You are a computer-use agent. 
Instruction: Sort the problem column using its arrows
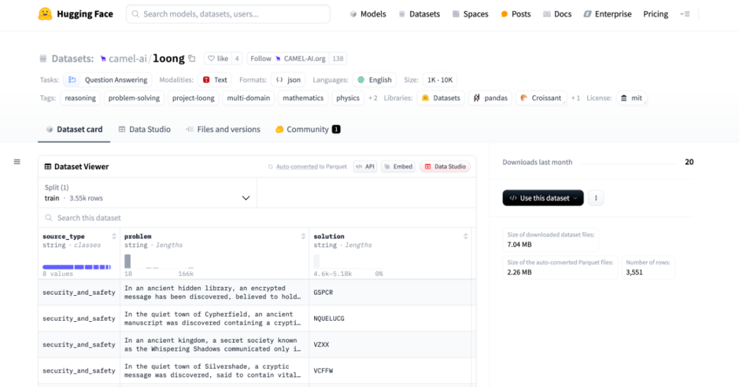[303, 236]
